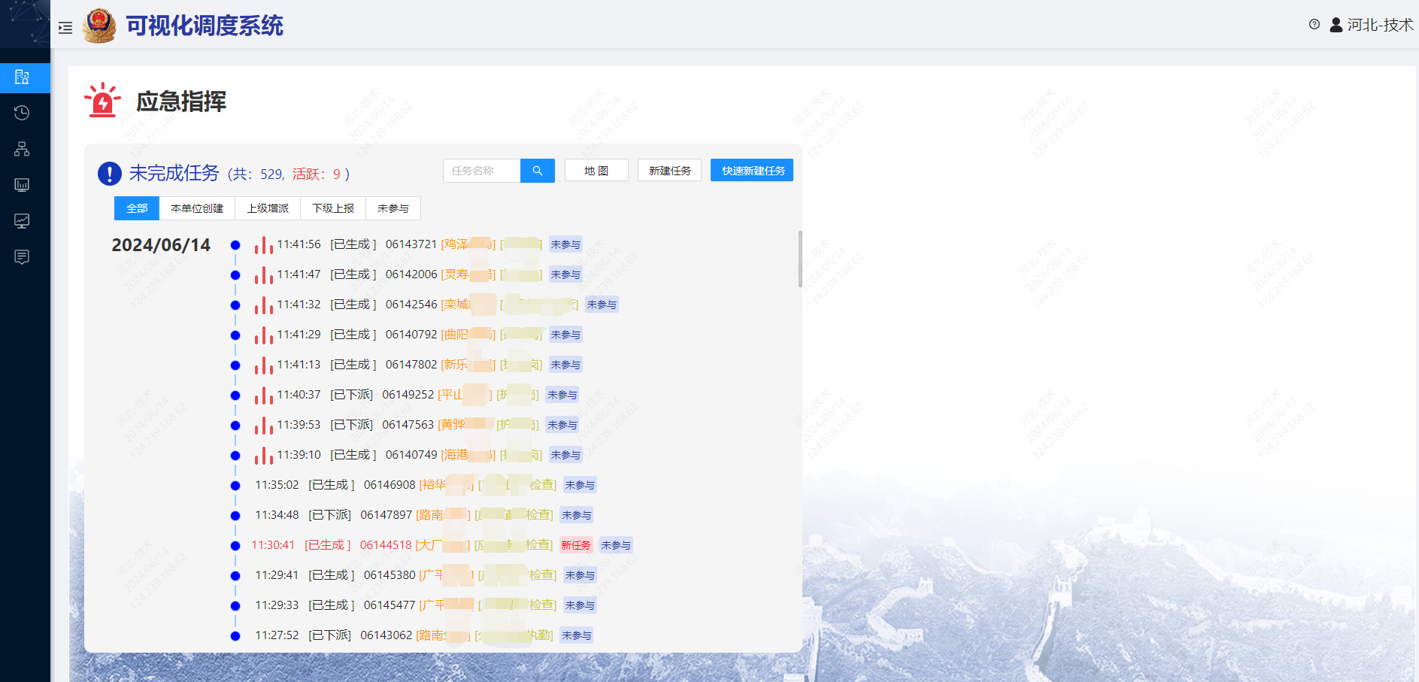The width and height of the screenshot is (1419, 682).
Task: Open task 06145477 at 11:29:33
Action: [406, 605]
